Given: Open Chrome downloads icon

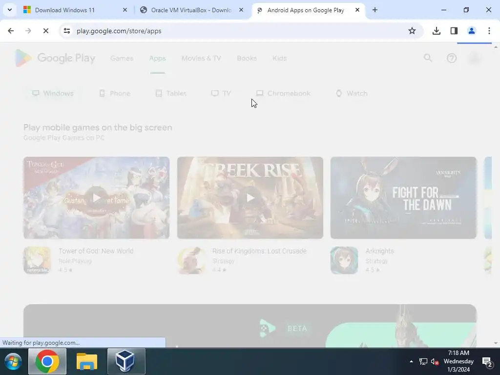Looking at the screenshot, I should coord(436,31).
